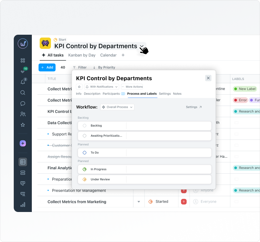This screenshot has width=260, height=242.
Task: Expand the With Notifications dropdown
Action: click(101, 87)
